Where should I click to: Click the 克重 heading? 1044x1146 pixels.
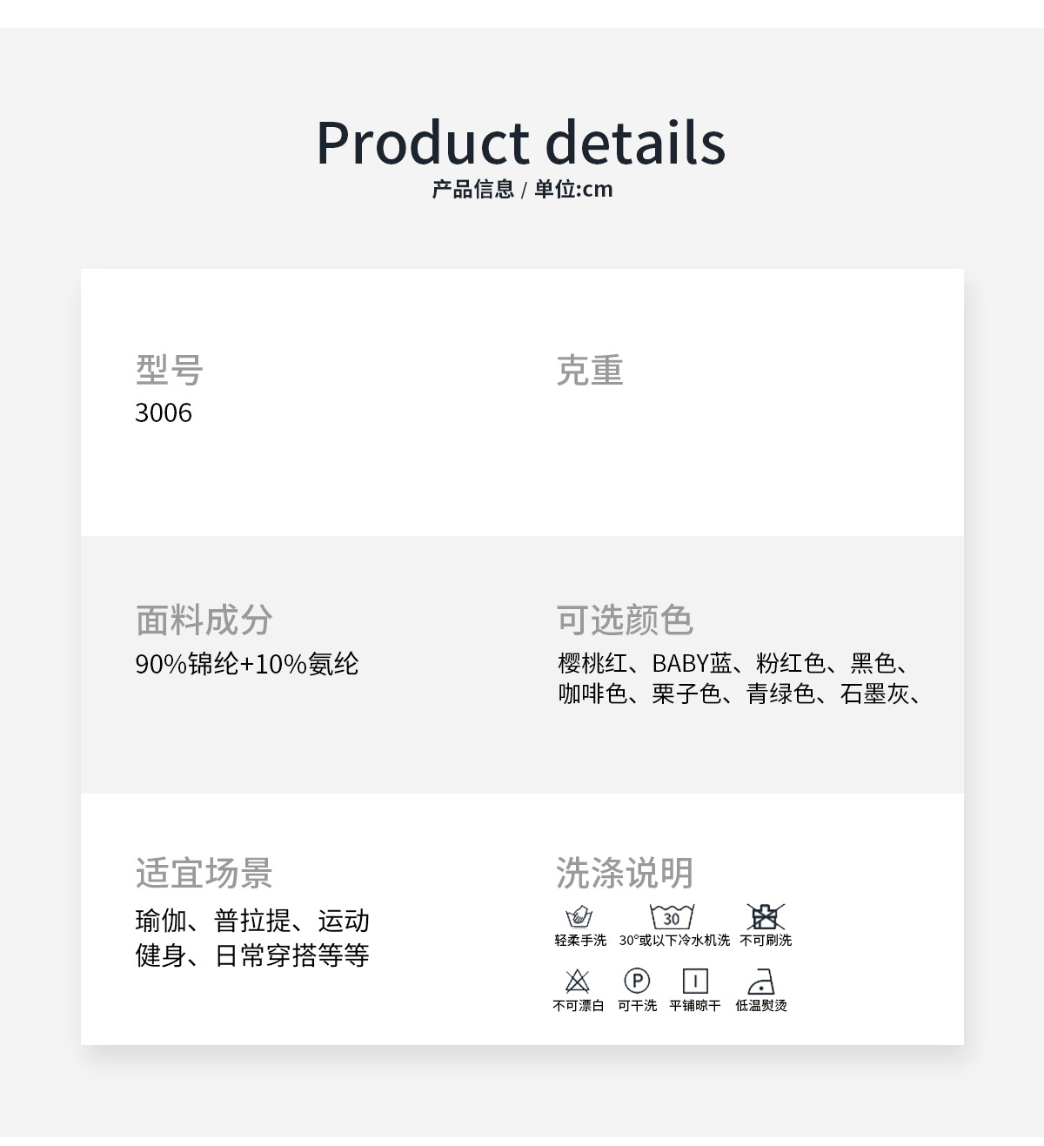(x=590, y=370)
